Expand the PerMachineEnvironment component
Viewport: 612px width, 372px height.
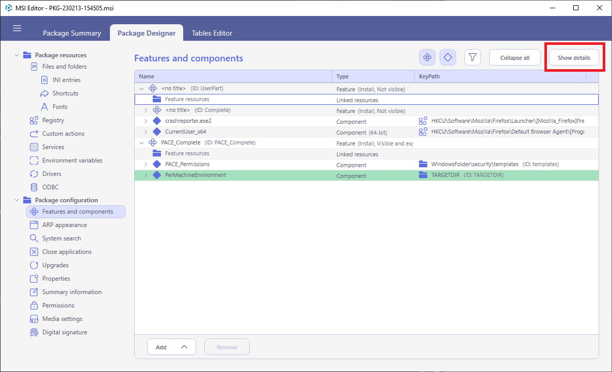(146, 175)
